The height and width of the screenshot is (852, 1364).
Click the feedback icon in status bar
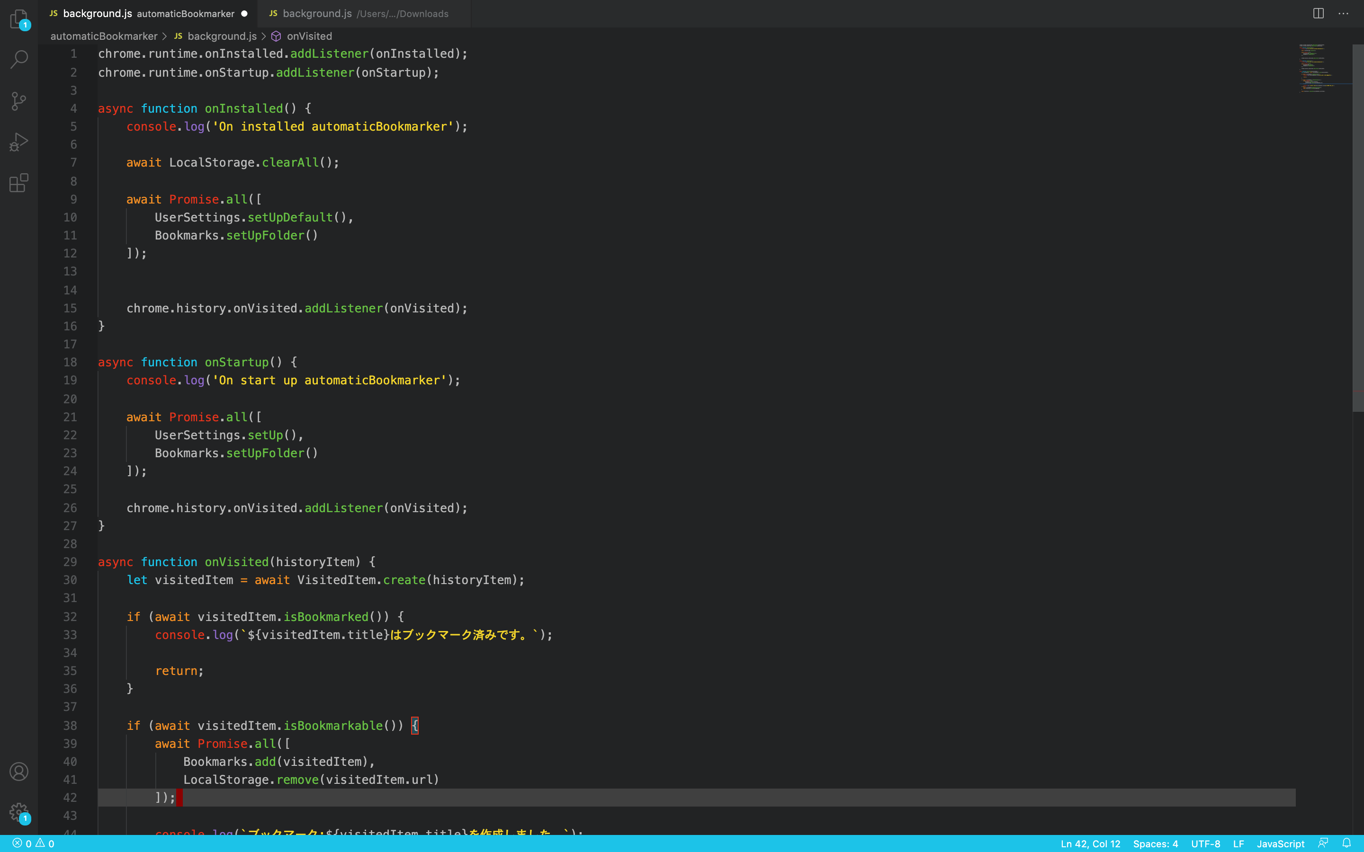[x=1323, y=843]
